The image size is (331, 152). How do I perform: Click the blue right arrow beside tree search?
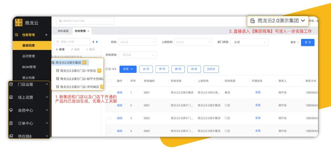pyautogui.click(x=97, y=42)
